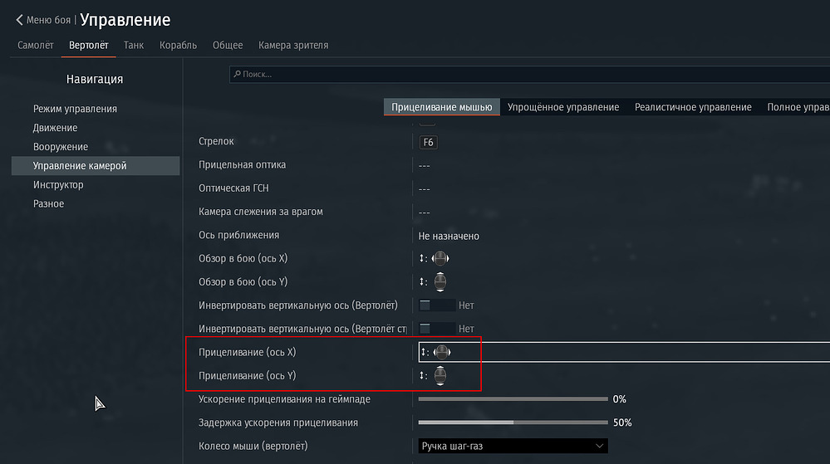Open the Камера зрителя tab

click(x=293, y=46)
